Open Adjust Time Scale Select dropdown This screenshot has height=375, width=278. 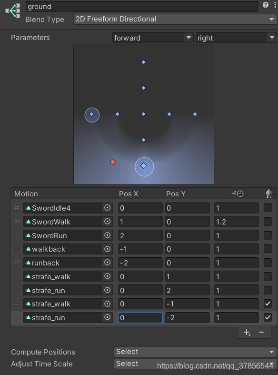click(x=195, y=364)
